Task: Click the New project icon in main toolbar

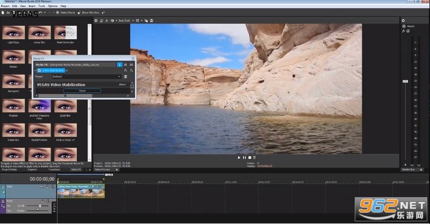Action: point(3,12)
